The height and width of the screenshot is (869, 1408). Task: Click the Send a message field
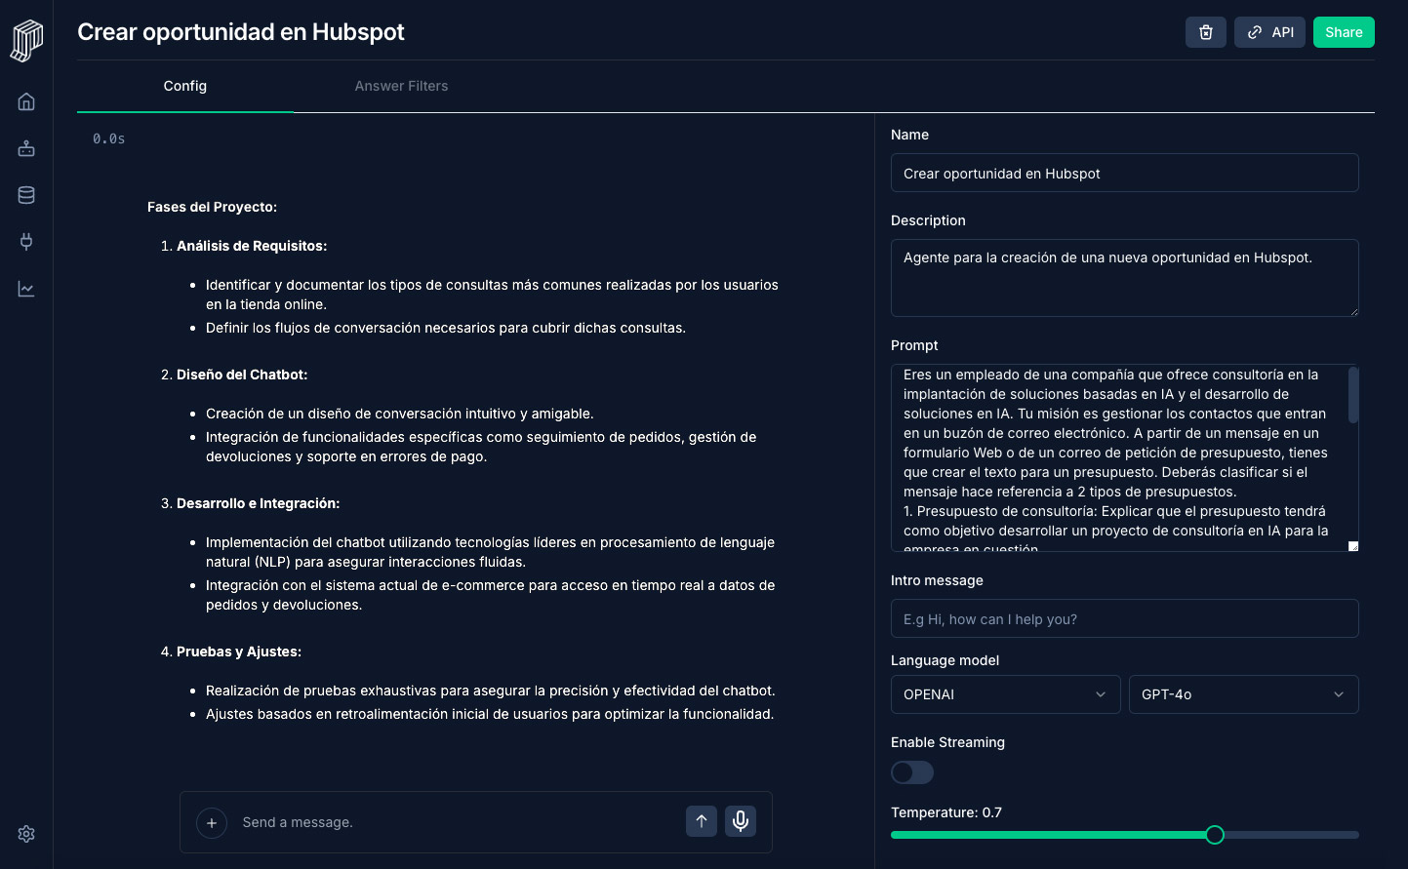coord(457,822)
